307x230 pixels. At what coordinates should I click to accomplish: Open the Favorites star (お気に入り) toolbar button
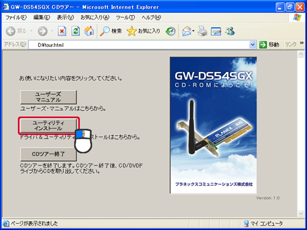[143, 31]
